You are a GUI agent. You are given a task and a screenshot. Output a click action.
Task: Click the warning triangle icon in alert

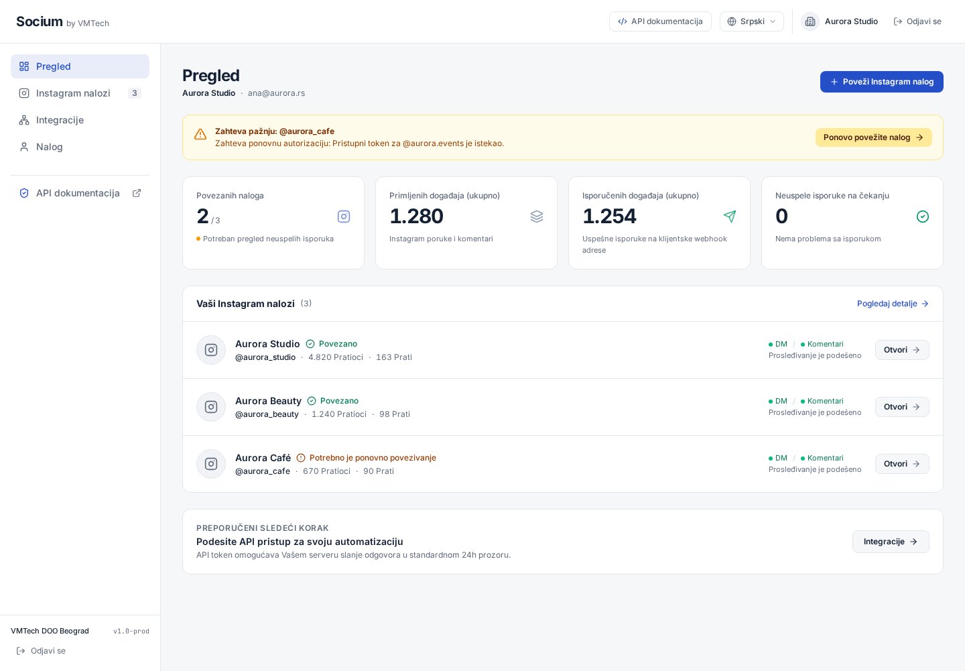click(x=200, y=134)
